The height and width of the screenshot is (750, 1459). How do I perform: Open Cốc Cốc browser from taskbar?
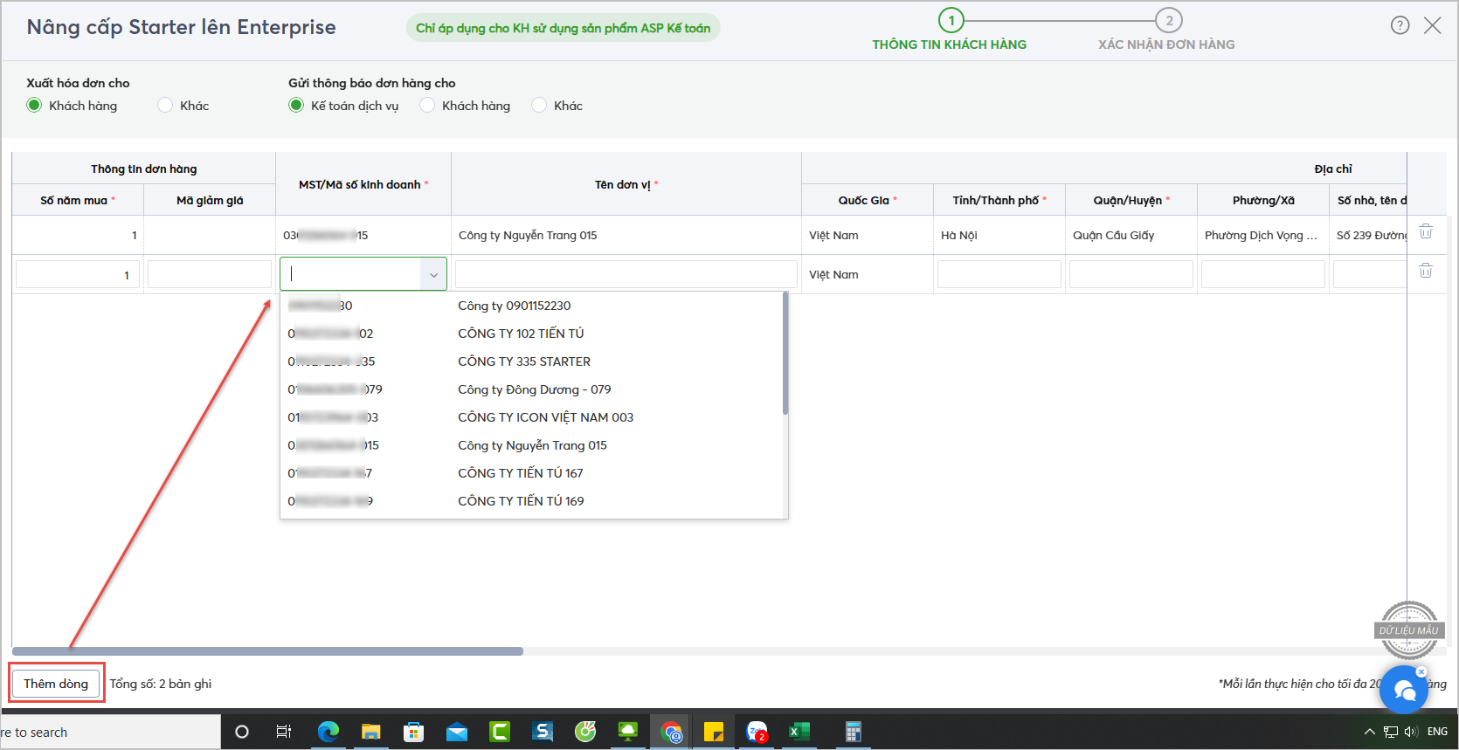pyautogui.click(x=585, y=732)
